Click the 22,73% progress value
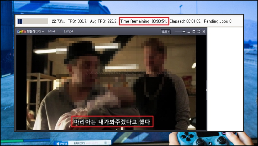Viewport: 258px width, 146px height. [x=58, y=21]
